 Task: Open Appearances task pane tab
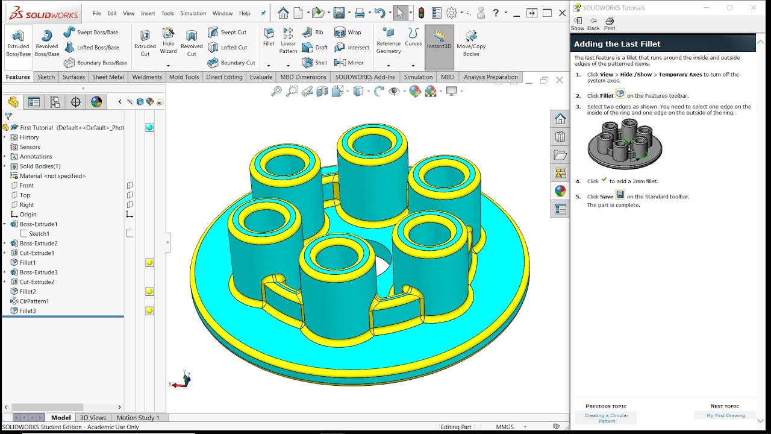pos(560,191)
